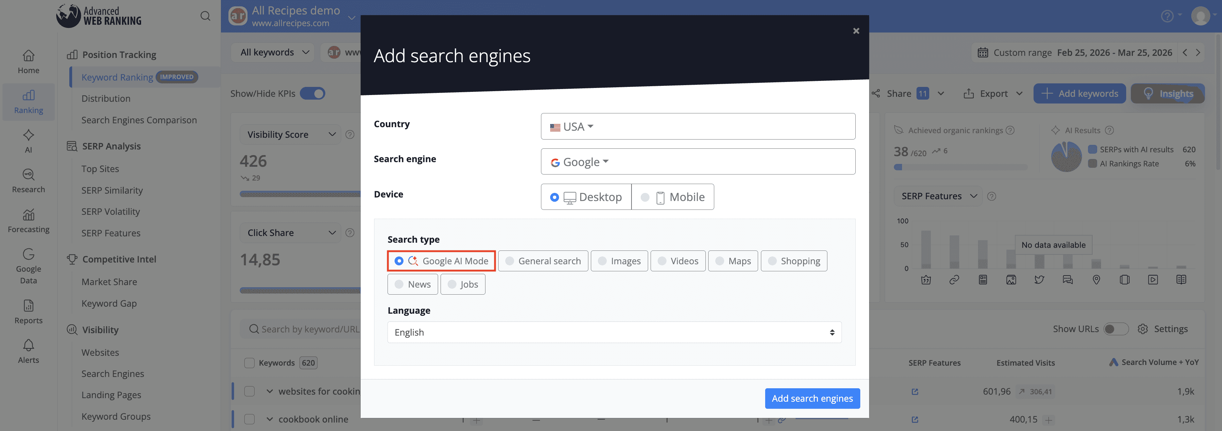Image resolution: width=1222 pixels, height=431 pixels.
Task: Check the Keywords select-all checkbox
Action: coord(249,362)
